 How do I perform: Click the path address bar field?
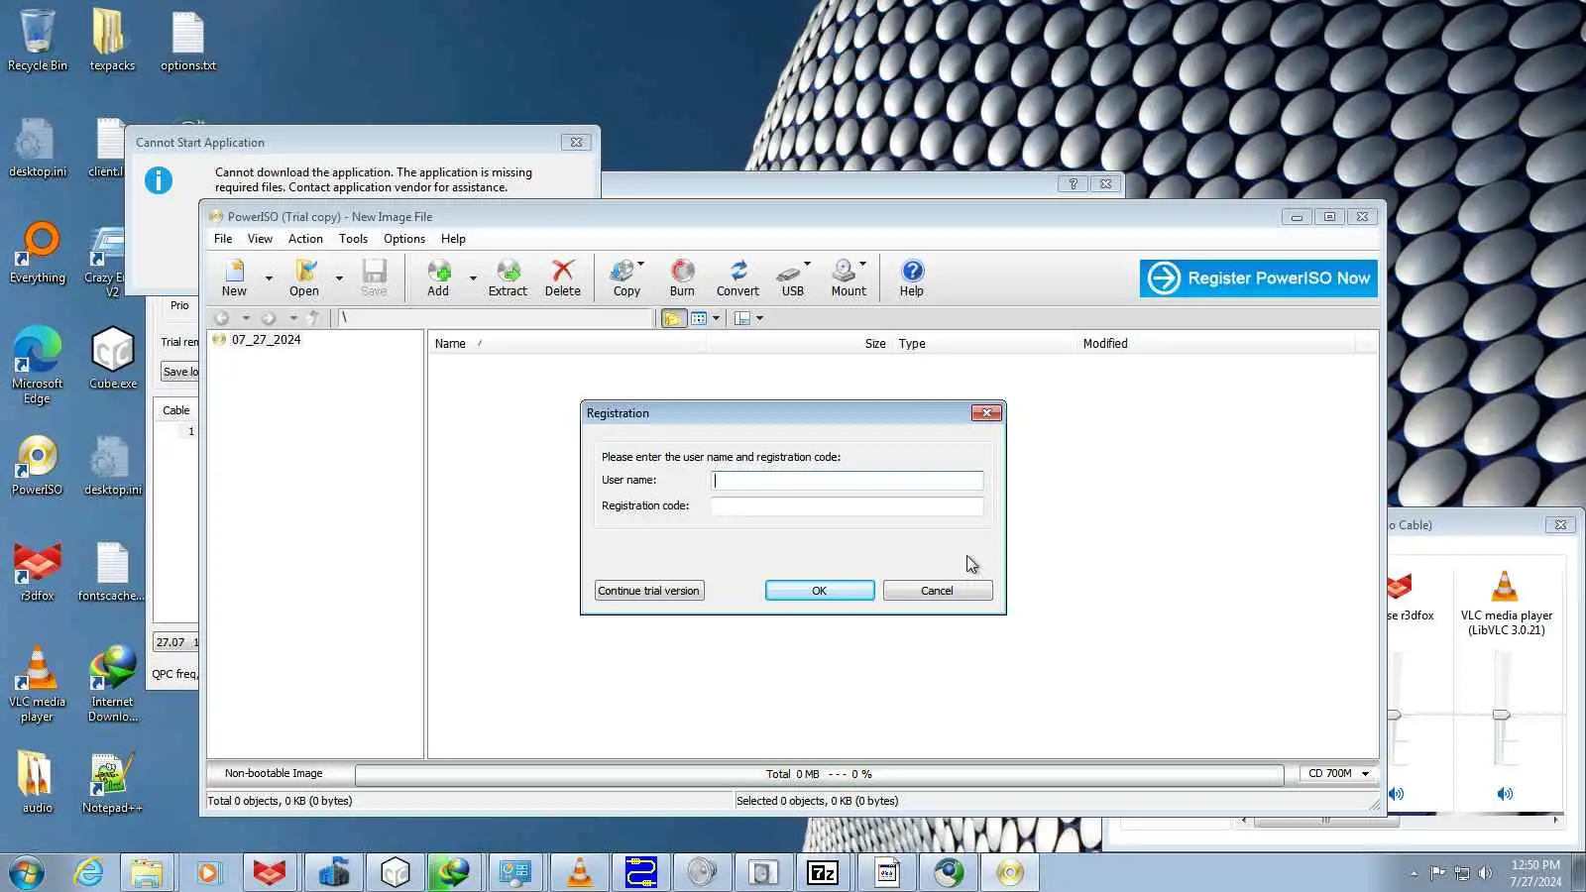tap(496, 318)
